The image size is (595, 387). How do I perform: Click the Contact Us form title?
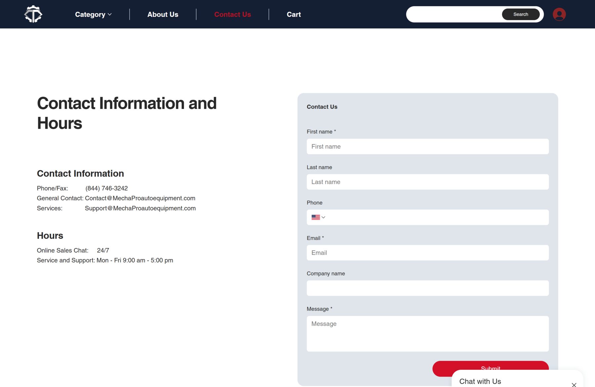[x=322, y=107]
